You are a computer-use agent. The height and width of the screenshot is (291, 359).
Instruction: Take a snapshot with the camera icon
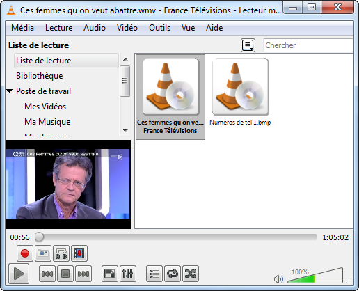[43, 253]
